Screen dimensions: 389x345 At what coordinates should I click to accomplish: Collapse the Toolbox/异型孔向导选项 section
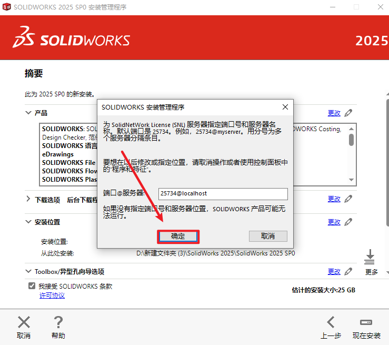coord(28,271)
